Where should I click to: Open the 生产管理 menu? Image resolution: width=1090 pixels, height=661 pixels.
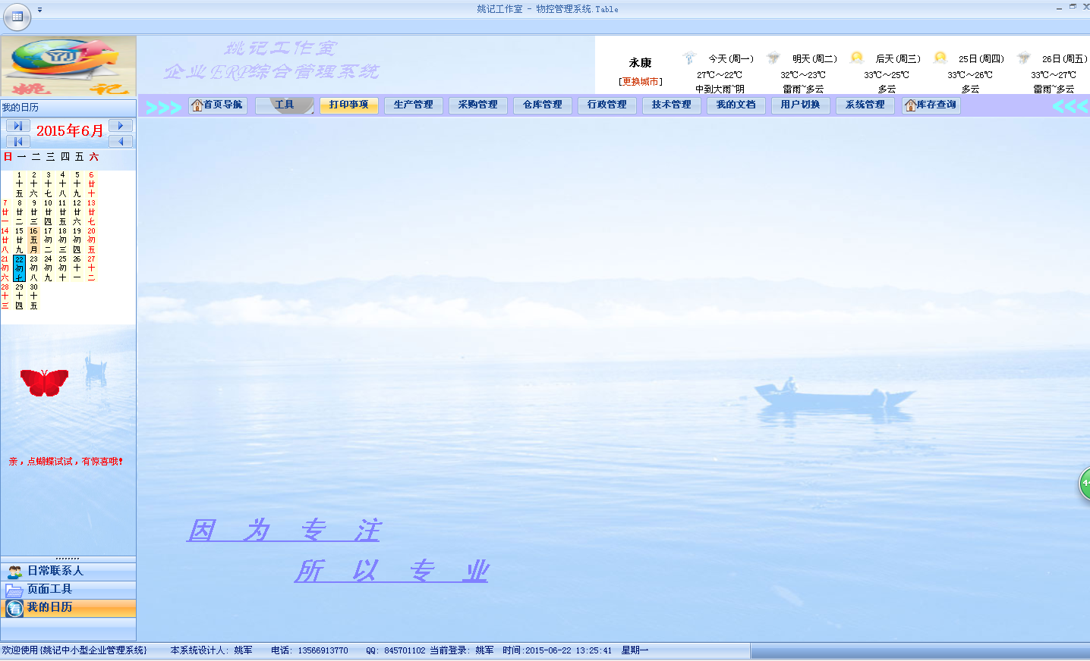413,105
